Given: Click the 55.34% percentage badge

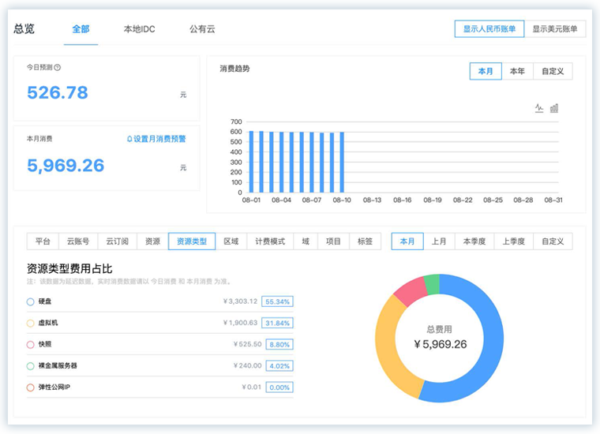Looking at the screenshot, I should pyautogui.click(x=277, y=301).
